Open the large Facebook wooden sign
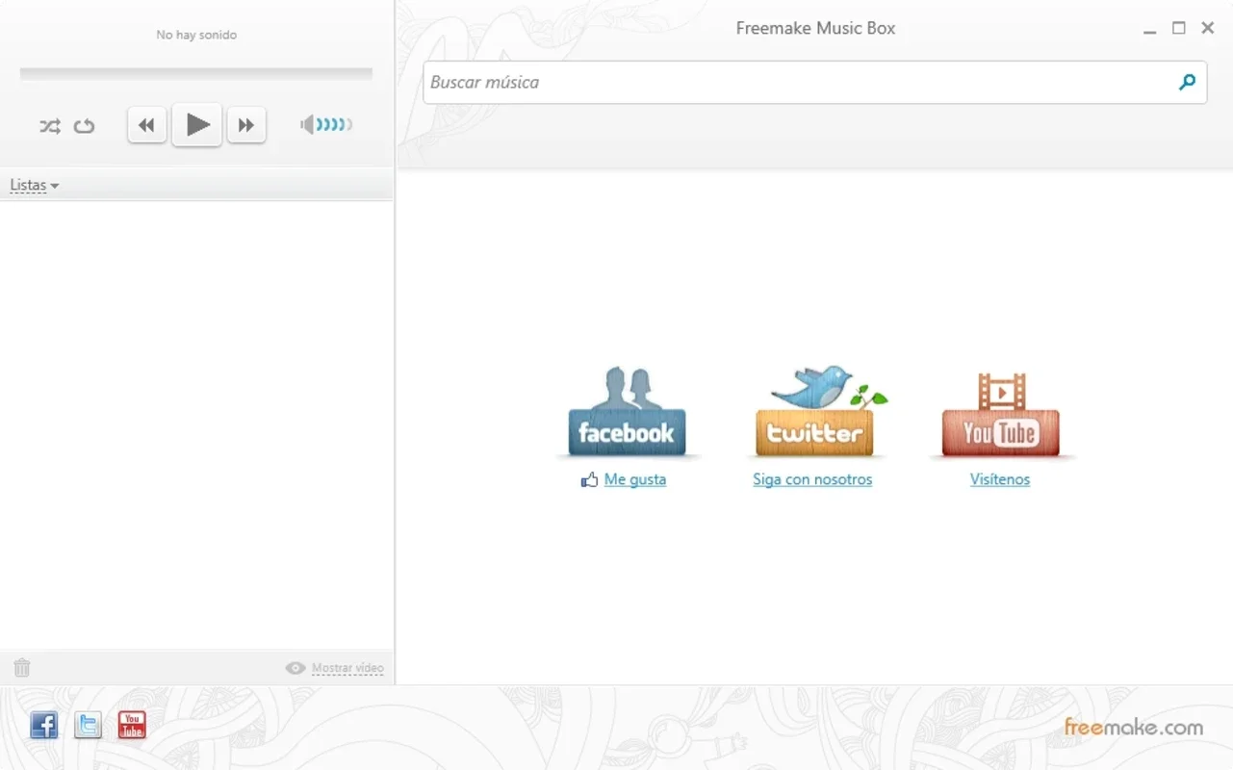The height and width of the screenshot is (770, 1233). click(628, 412)
